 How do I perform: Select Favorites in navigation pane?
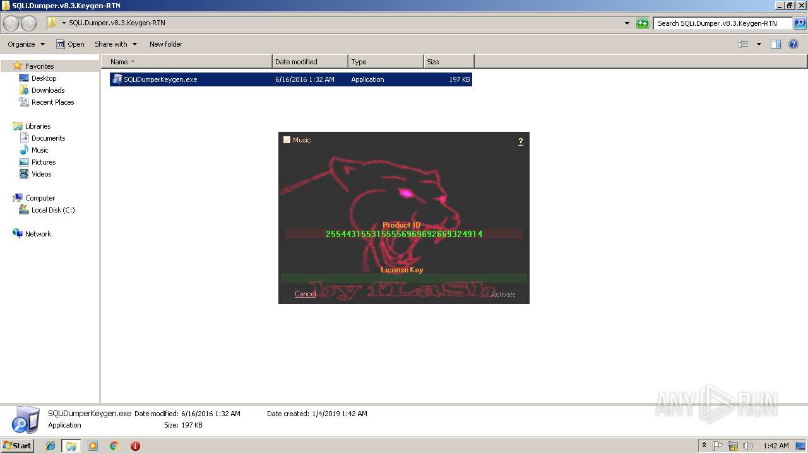pyautogui.click(x=39, y=66)
